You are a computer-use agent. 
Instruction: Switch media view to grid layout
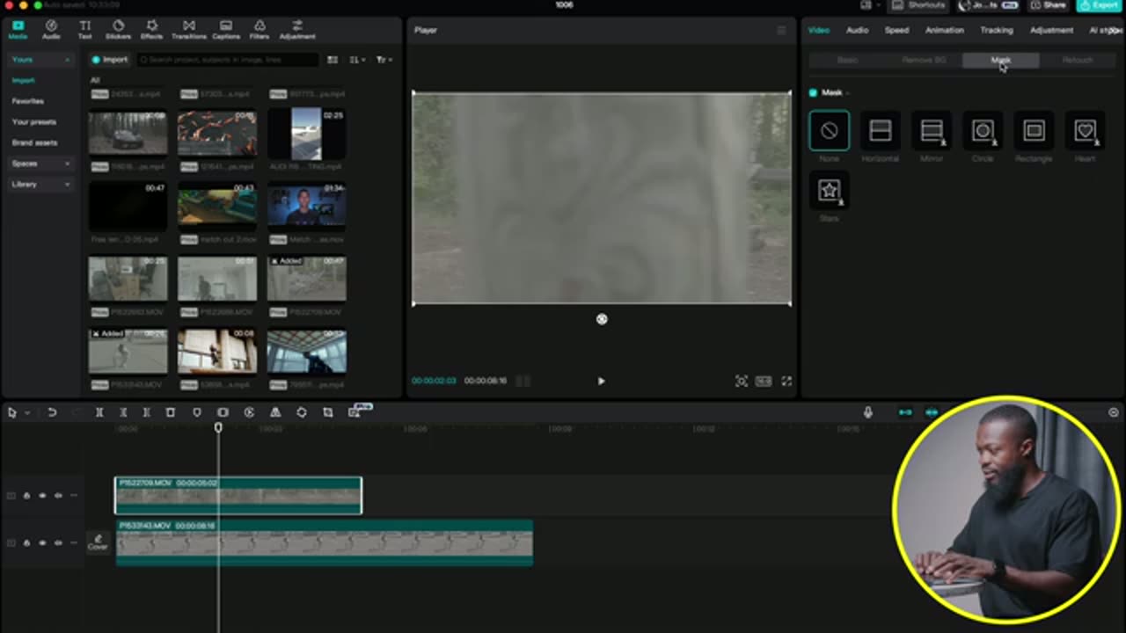tap(333, 60)
